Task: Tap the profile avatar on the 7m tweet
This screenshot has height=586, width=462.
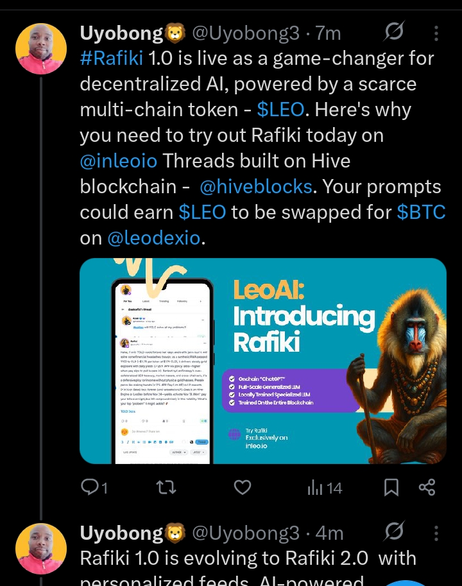Action: [x=40, y=49]
